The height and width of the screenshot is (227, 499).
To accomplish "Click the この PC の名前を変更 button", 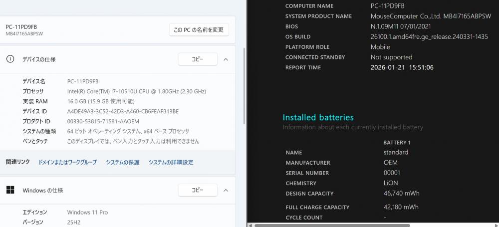I will point(199,30).
